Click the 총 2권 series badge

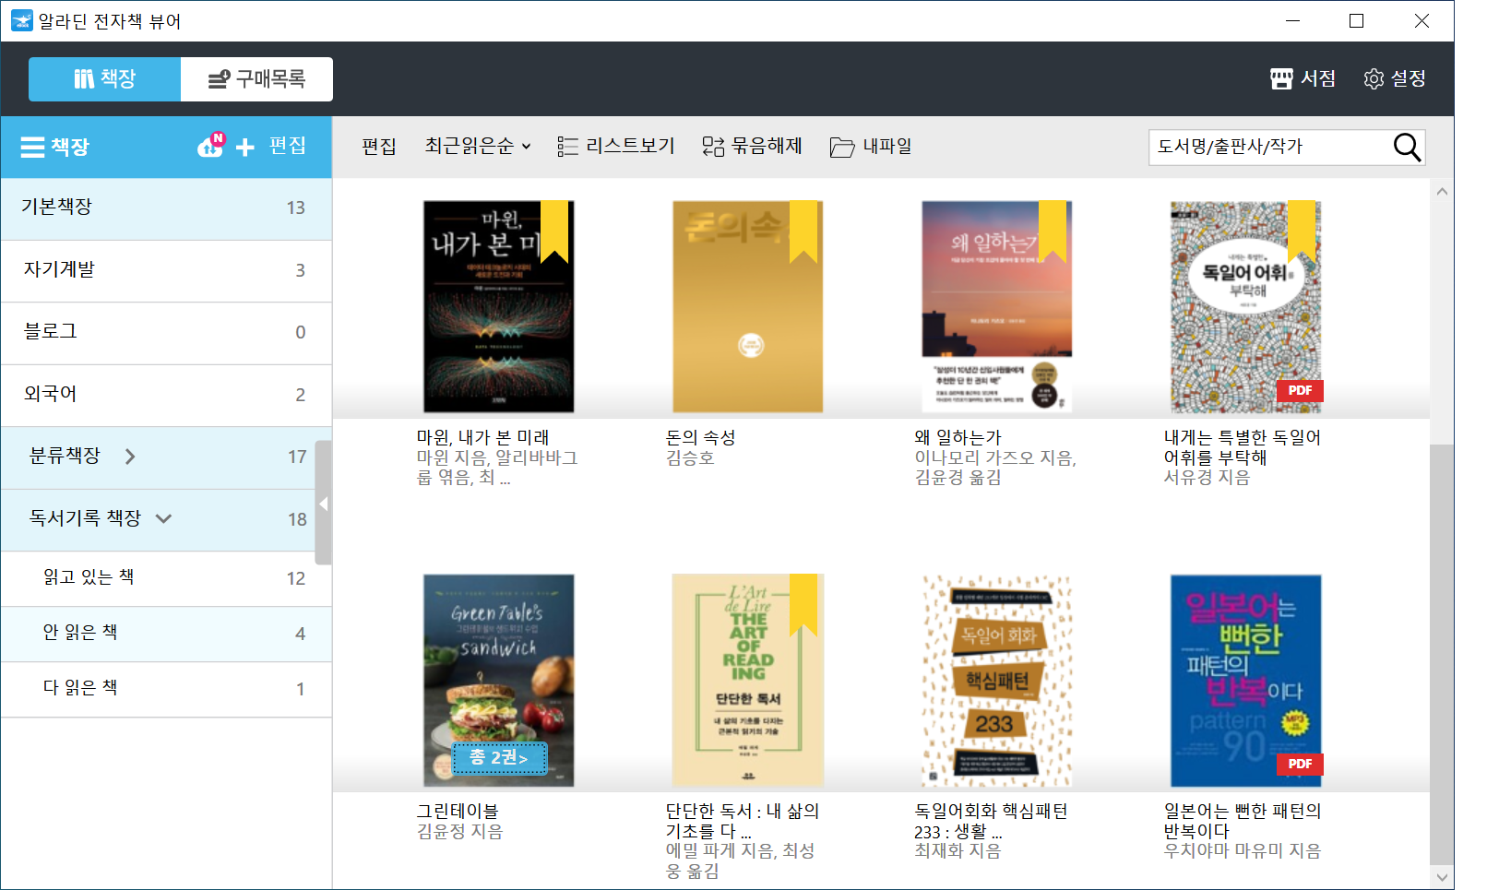pos(499,758)
